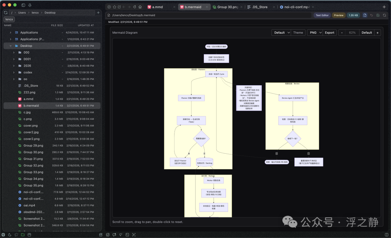The width and height of the screenshot is (391, 238).
Task: Toggle the sidebar panel icon in title bar
Action: coord(23,5)
